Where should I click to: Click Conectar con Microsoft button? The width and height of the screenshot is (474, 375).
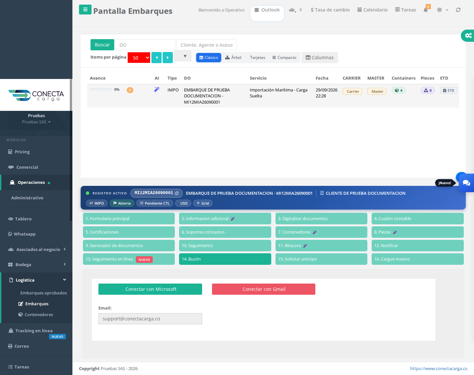[x=150, y=289]
